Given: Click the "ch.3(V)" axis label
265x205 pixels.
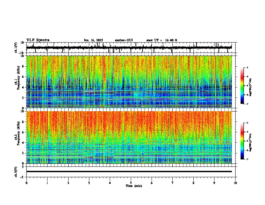Looking at the screenshot, I should point(16,172).
